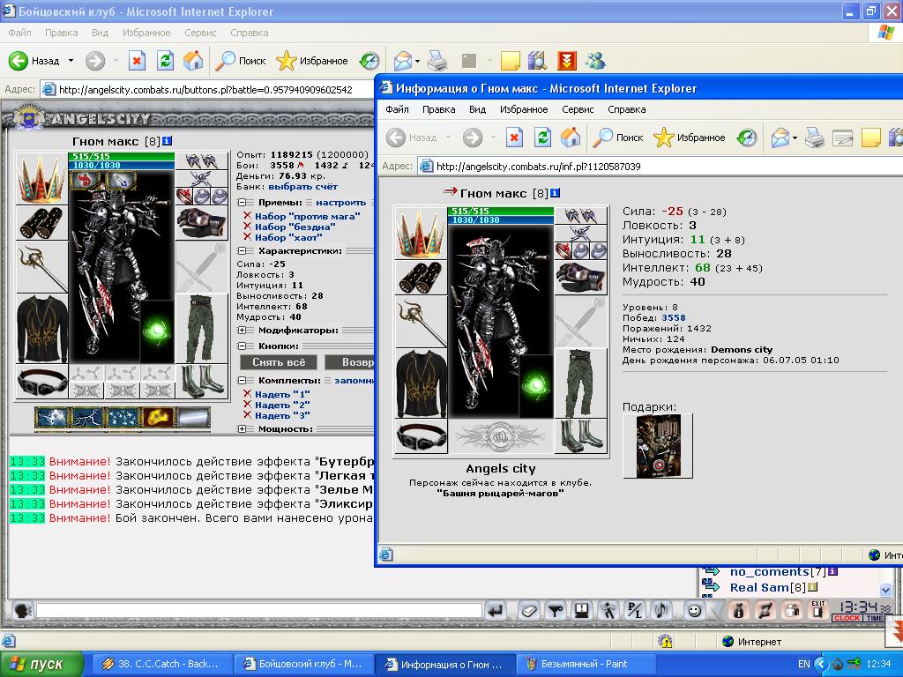
Task: Delete kit Надеть "2" with its red X
Action: pyautogui.click(x=247, y=404)
